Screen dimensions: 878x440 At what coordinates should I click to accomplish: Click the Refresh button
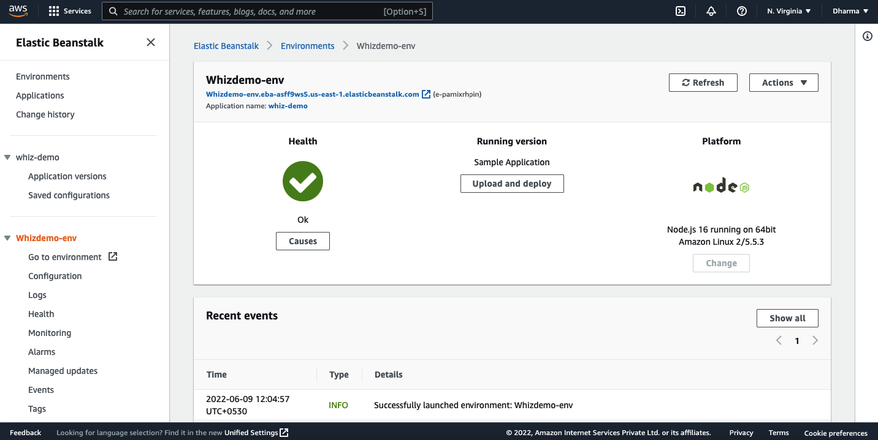703,83
